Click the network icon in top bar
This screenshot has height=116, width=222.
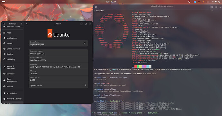tap(213, 2)
